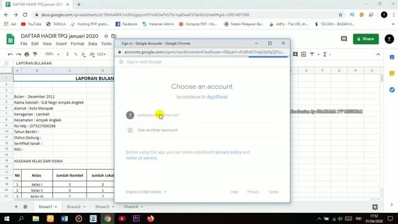The height and width of the screenshot is (224, 398).
Task: Click the Paint format icon
Action: [x=35, y=54]
